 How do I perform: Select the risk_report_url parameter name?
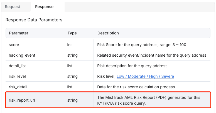point(22,100)
